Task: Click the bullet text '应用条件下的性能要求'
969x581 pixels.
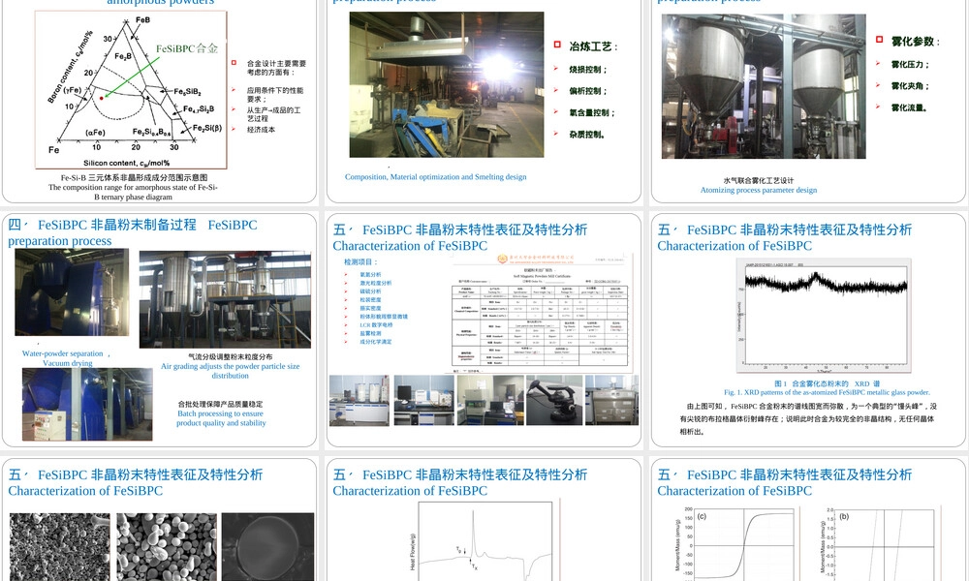Action: tap(275, 95)
